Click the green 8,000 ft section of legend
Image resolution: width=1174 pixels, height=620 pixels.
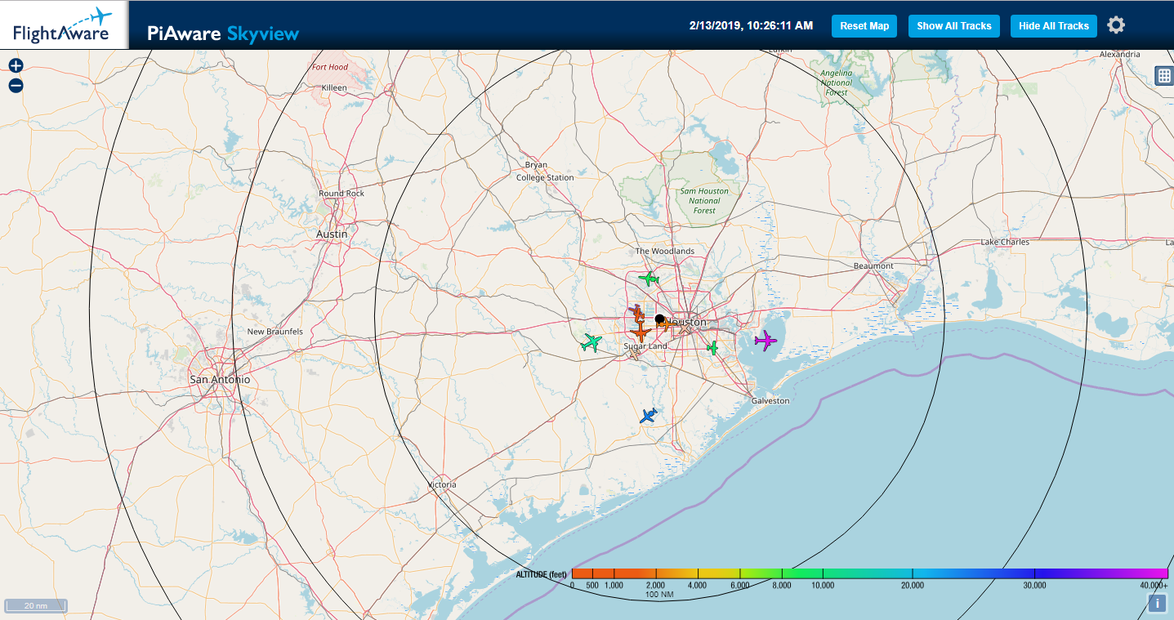782,573
